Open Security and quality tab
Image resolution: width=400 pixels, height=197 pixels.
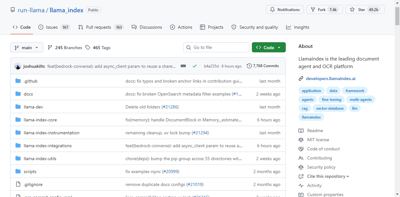[255, 27]
